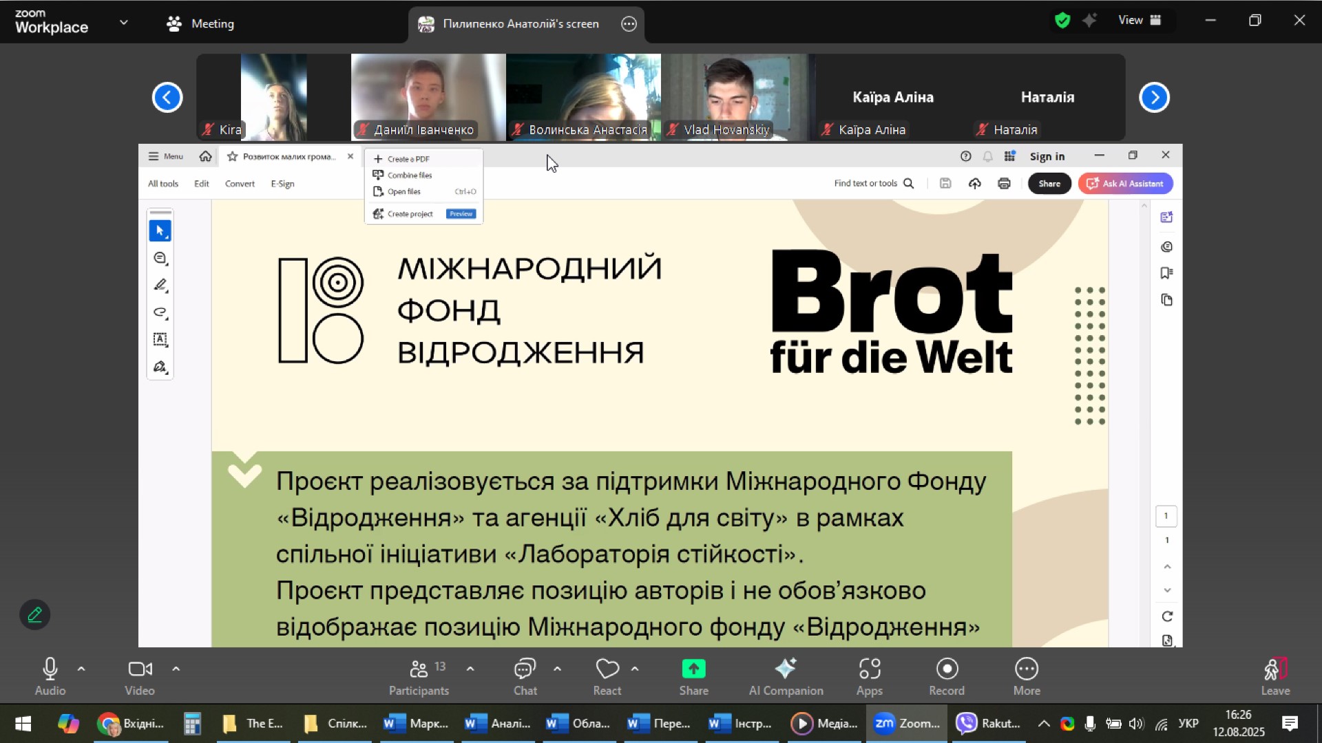Select the freehand draw lasso tool
This screenshot has height=743, width=1322.
(x=160, y=312)
